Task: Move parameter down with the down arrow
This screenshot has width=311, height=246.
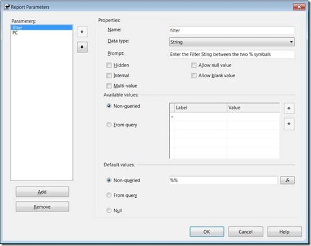Action: pos(82,47)
